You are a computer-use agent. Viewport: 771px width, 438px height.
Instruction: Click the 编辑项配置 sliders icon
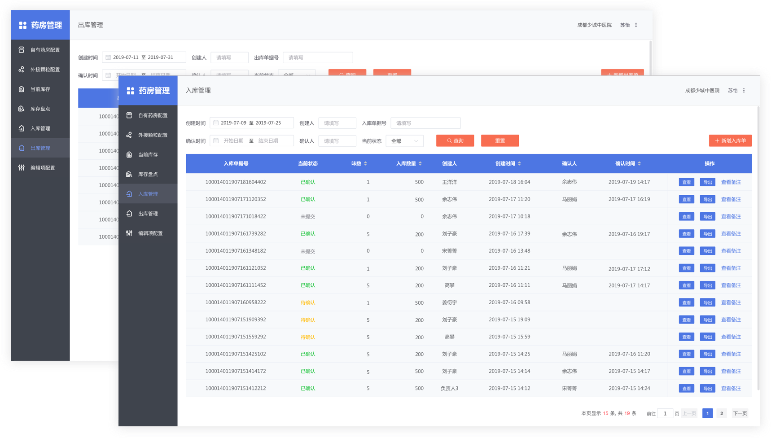129,233
